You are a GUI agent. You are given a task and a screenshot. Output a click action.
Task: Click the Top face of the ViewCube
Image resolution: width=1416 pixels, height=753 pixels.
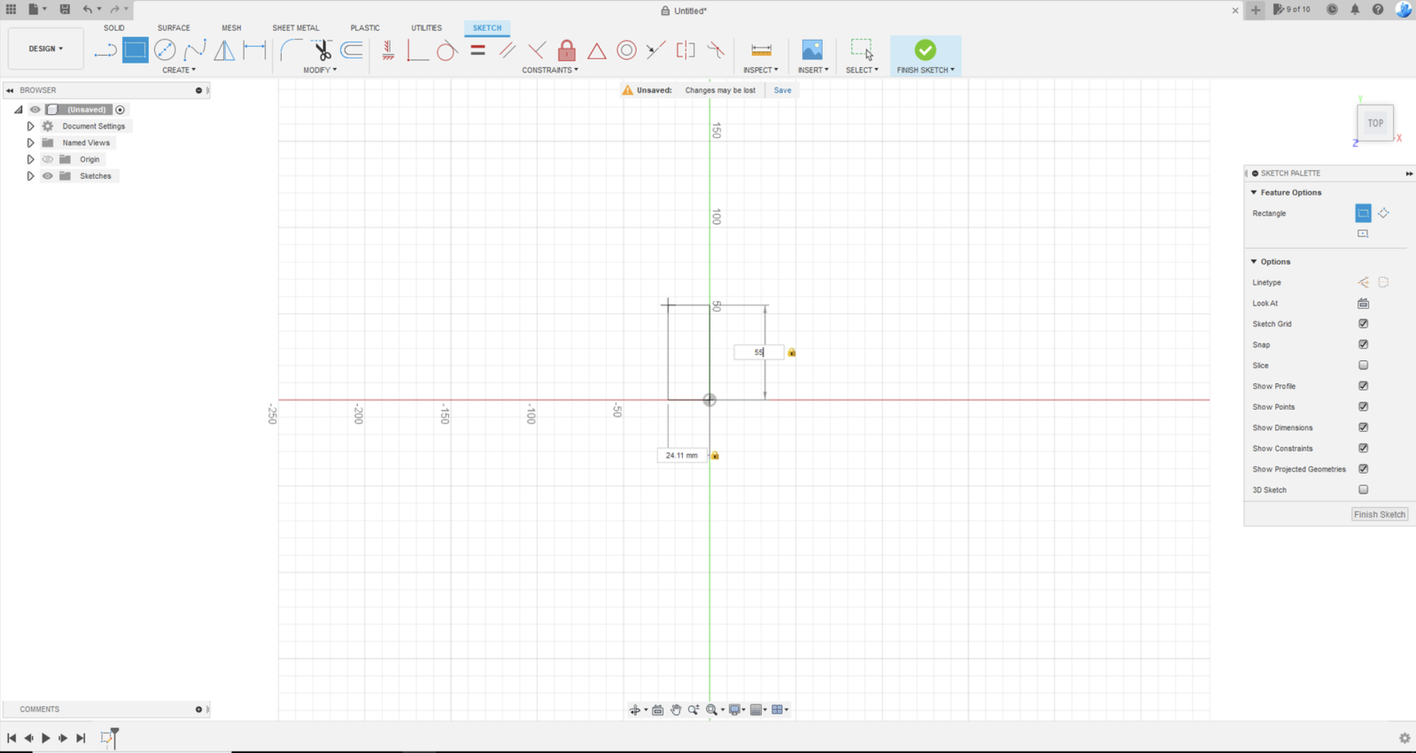[x=1374, y=122]
